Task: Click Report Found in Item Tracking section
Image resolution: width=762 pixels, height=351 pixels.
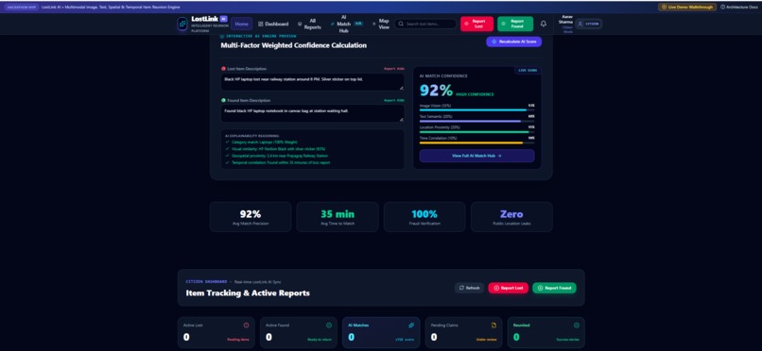Action: pos(555,288)
